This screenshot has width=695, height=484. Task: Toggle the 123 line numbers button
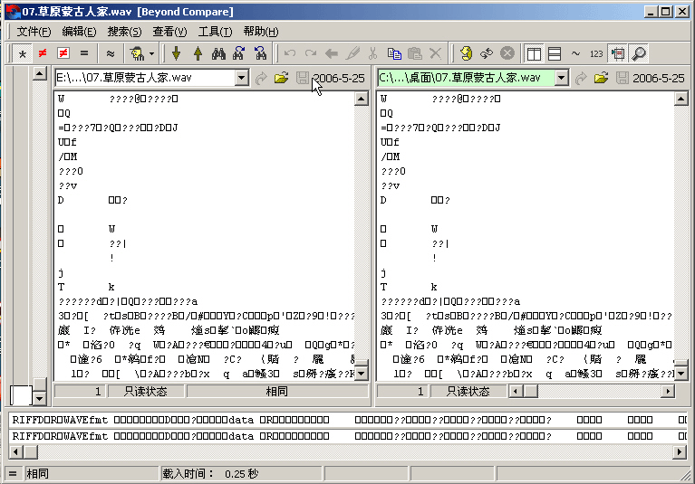point(596,53)
